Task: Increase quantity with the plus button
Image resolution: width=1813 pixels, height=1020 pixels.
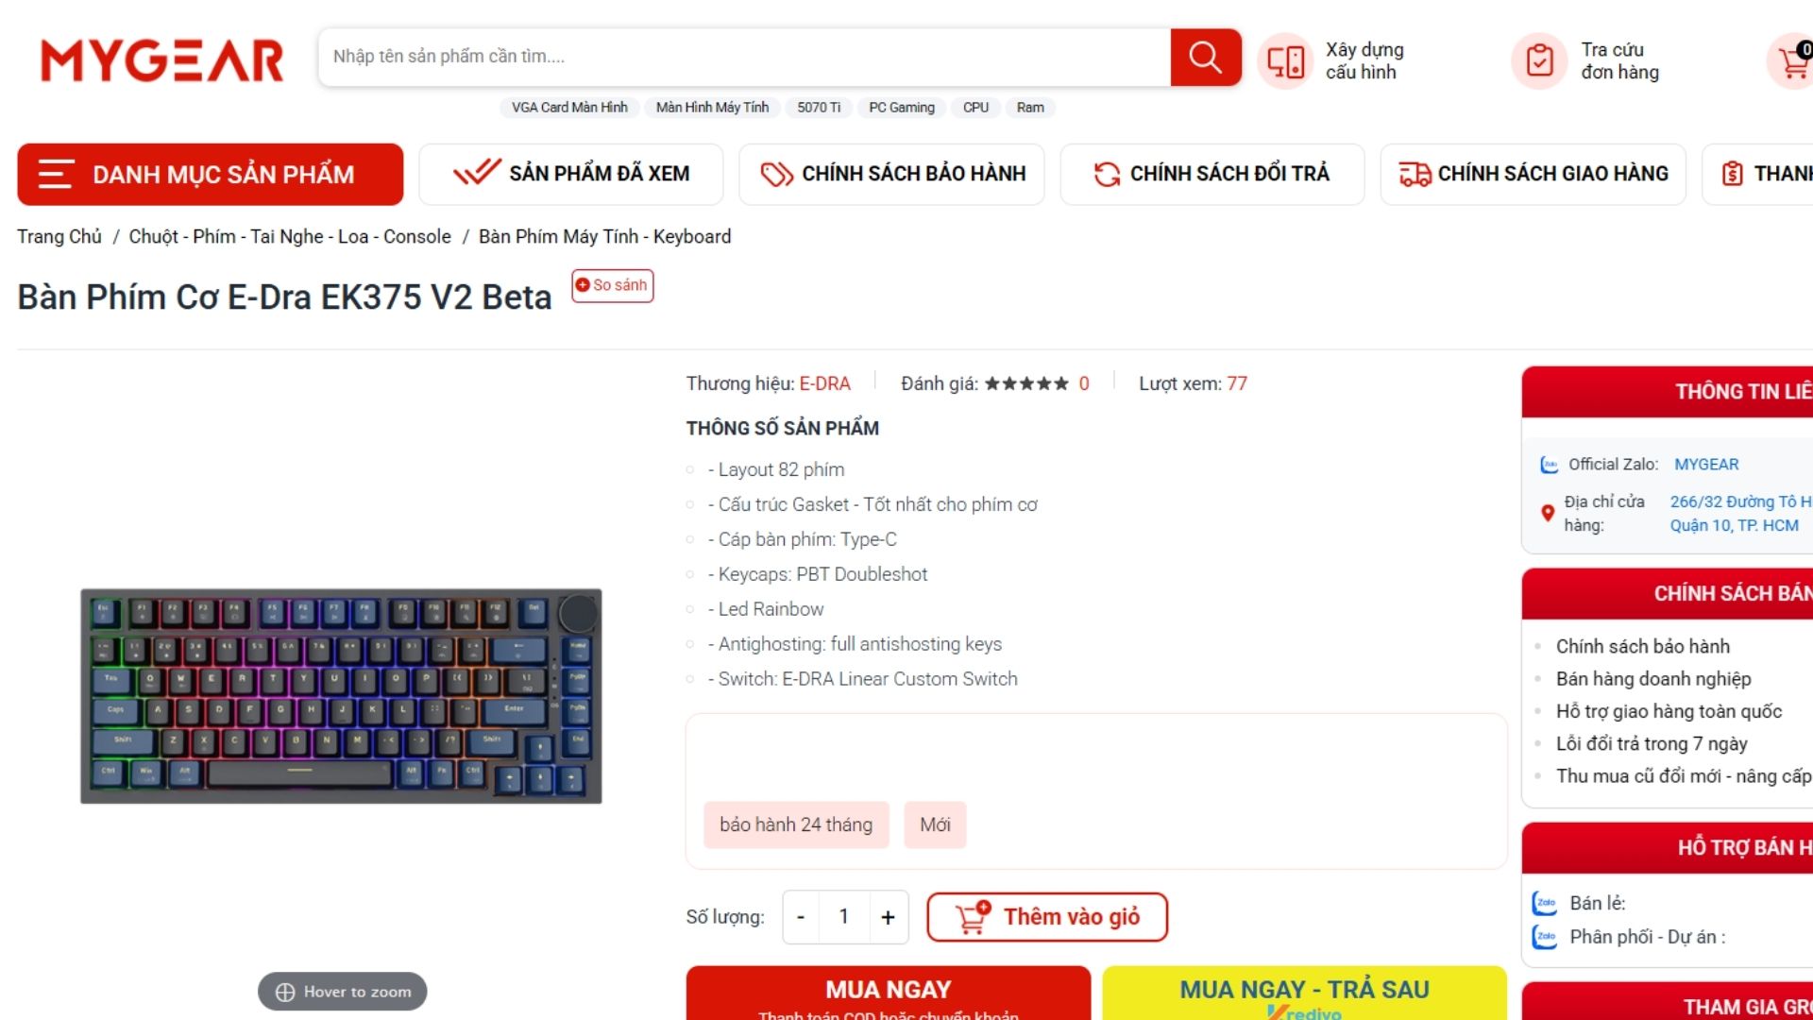Action: pos(888,917)
